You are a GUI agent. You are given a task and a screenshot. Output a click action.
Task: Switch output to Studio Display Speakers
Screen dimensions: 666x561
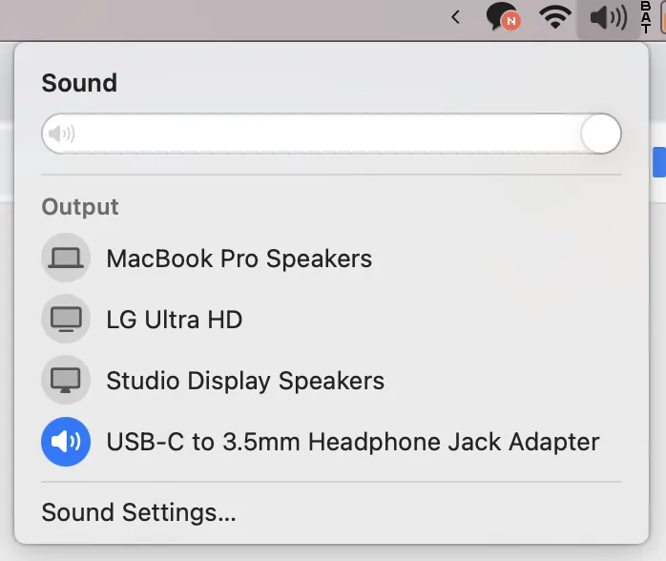[331, 380]
